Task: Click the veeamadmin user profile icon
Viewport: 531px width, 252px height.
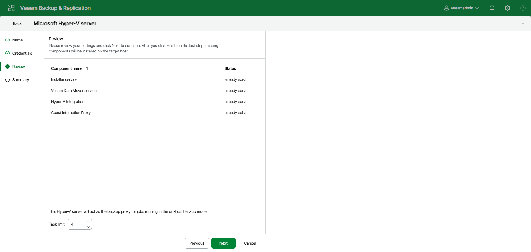Action: point(446,8)
